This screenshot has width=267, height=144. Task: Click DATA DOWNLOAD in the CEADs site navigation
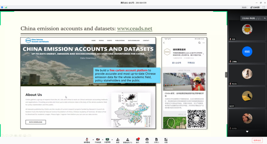click(134, 41)
